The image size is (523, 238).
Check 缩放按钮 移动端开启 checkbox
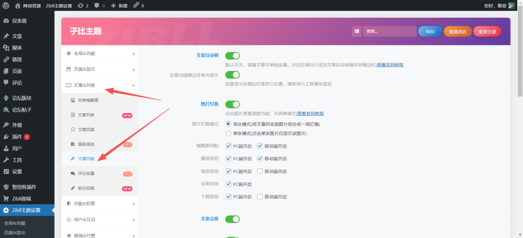pyautogui.click(x=260, y=171)
